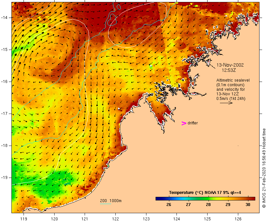Click the longitude axis label '121'
Image resolution: width=268 pixels, height=222 pixels.
[x=85, y=219]
